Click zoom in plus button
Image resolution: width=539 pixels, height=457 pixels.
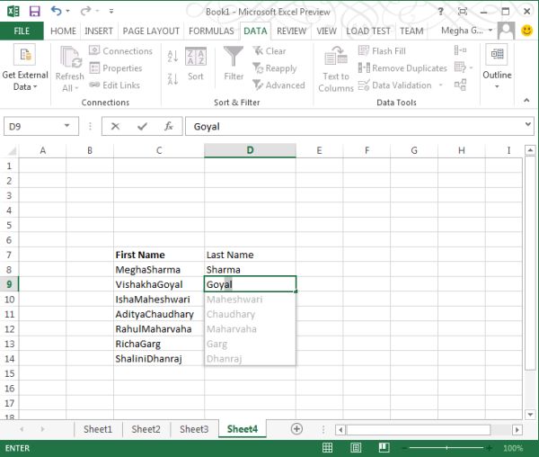click(490, 448)
